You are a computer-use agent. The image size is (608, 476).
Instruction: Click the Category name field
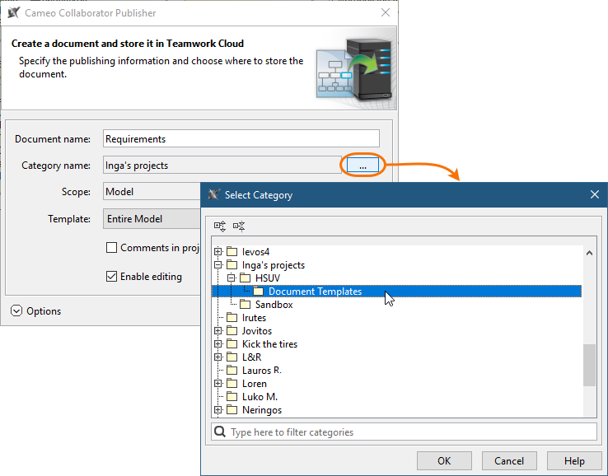(222, 166)
